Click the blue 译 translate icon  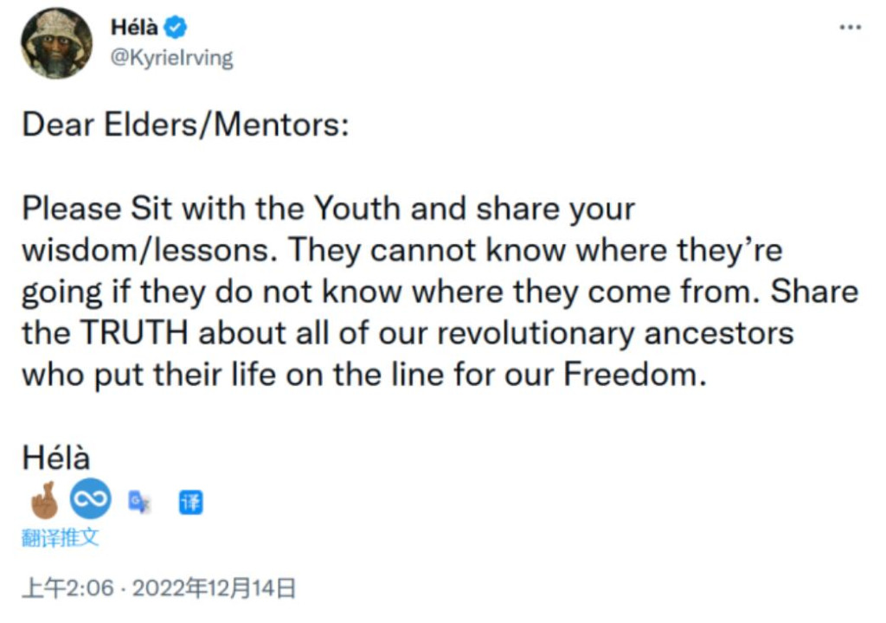(191, 502)
